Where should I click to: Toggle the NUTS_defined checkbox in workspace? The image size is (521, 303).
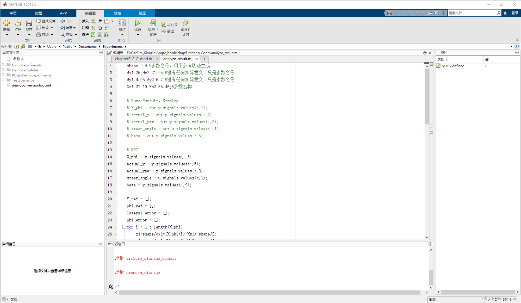(x=438, y=66)
